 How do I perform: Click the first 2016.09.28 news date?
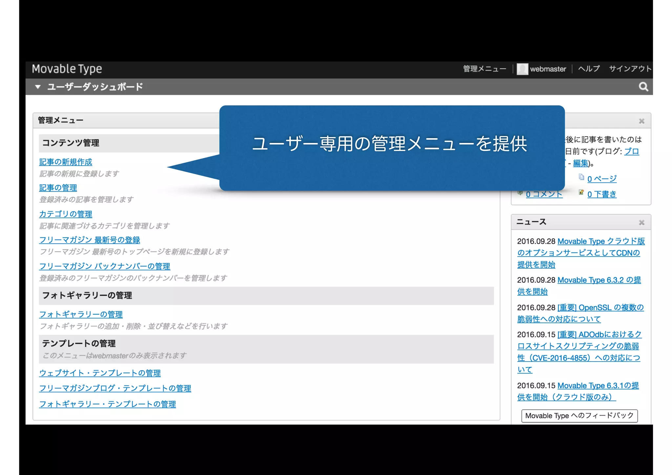click(x=536, y=241)
